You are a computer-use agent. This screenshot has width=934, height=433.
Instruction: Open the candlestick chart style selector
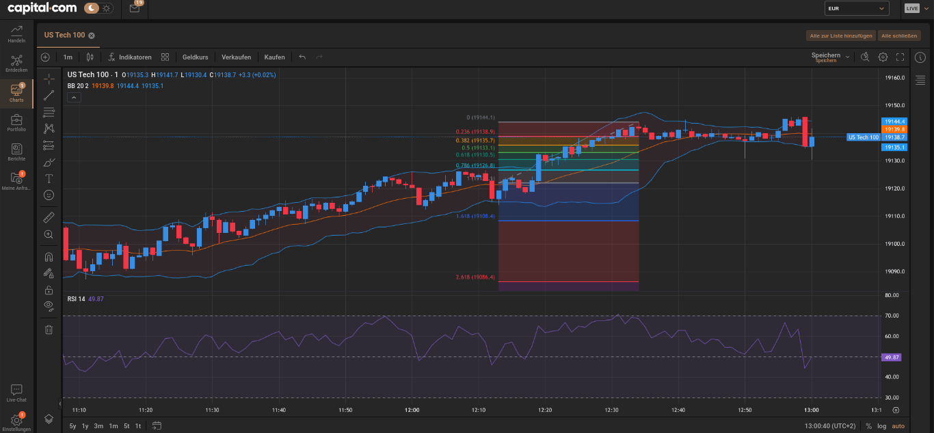90,57
